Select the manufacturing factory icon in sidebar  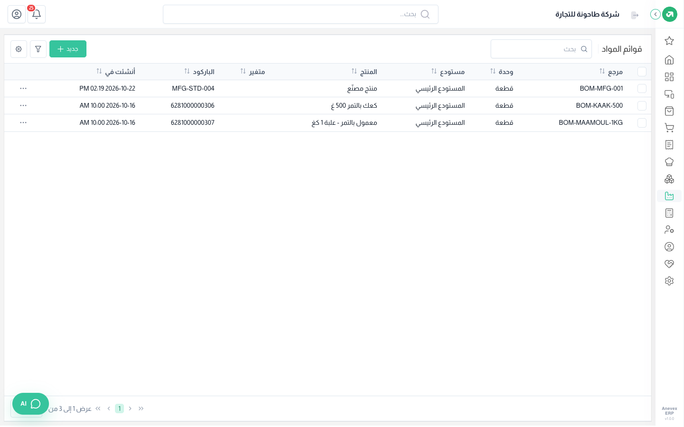(669, 196)
